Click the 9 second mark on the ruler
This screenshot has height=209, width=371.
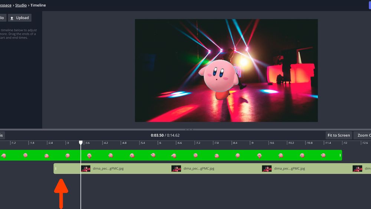[x=252, y=143]
